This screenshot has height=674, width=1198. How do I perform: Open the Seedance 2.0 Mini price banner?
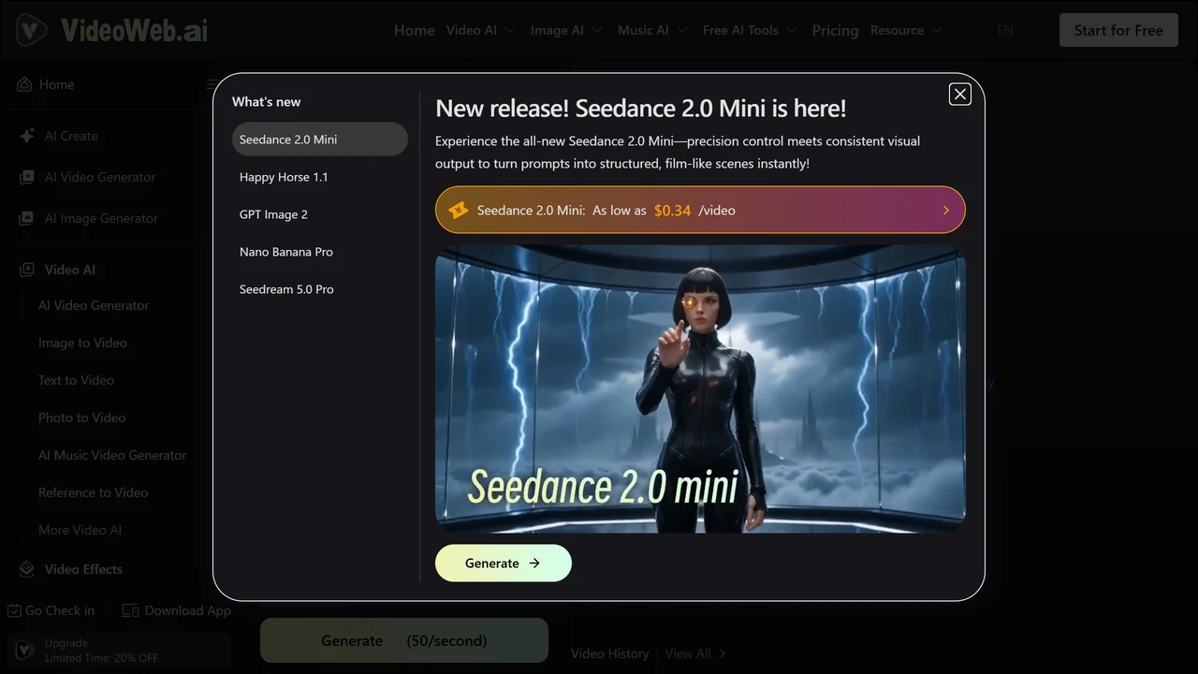point(700,210)
